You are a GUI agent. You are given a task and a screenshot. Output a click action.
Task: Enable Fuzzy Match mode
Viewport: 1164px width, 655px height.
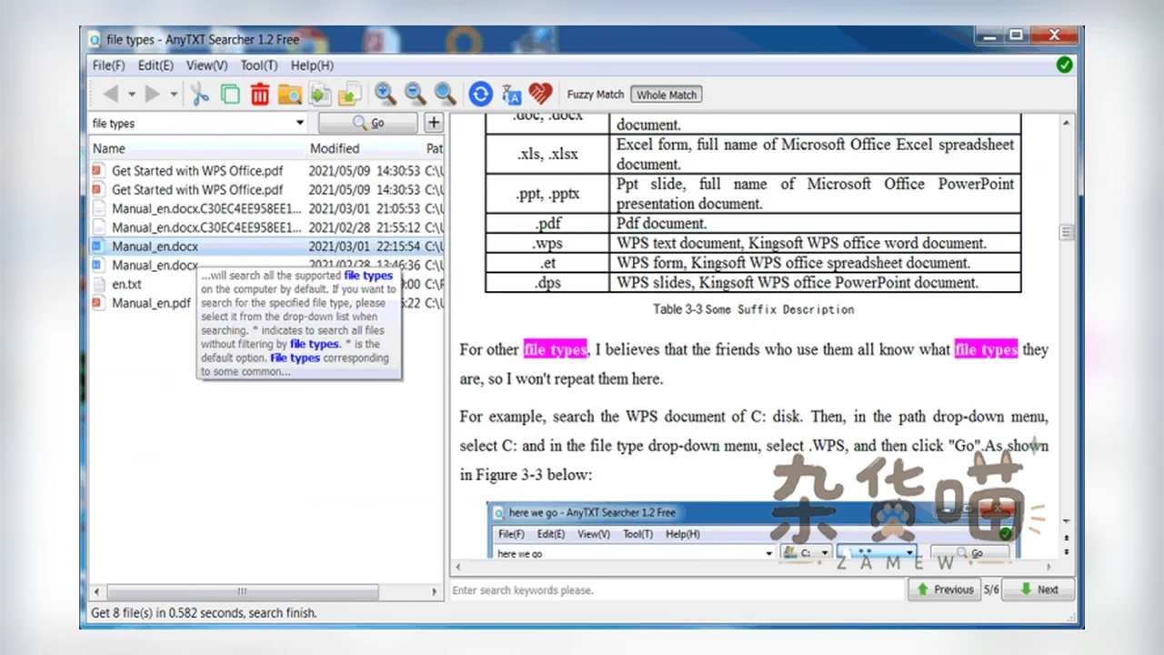pyautogui.click(x=596, y=95)
